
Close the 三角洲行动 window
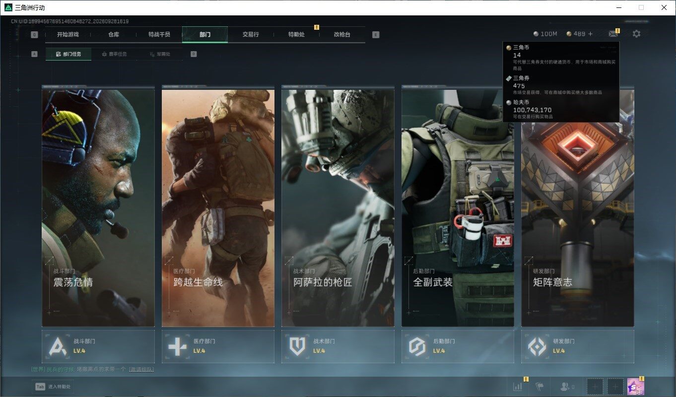[664, 7]
